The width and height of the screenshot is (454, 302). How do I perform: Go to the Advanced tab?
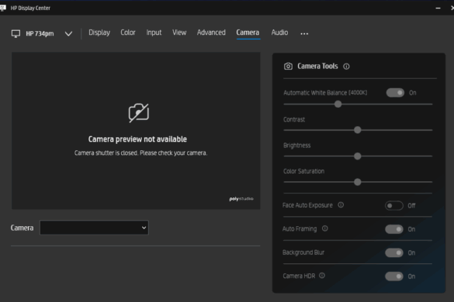tap(211, 33)
